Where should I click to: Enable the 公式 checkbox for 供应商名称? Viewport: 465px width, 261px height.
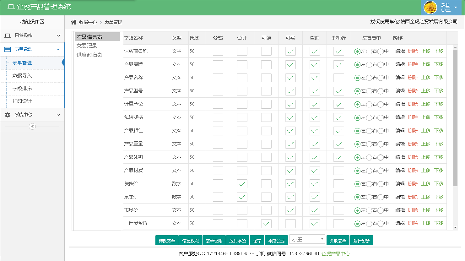[x=218, y=51]
